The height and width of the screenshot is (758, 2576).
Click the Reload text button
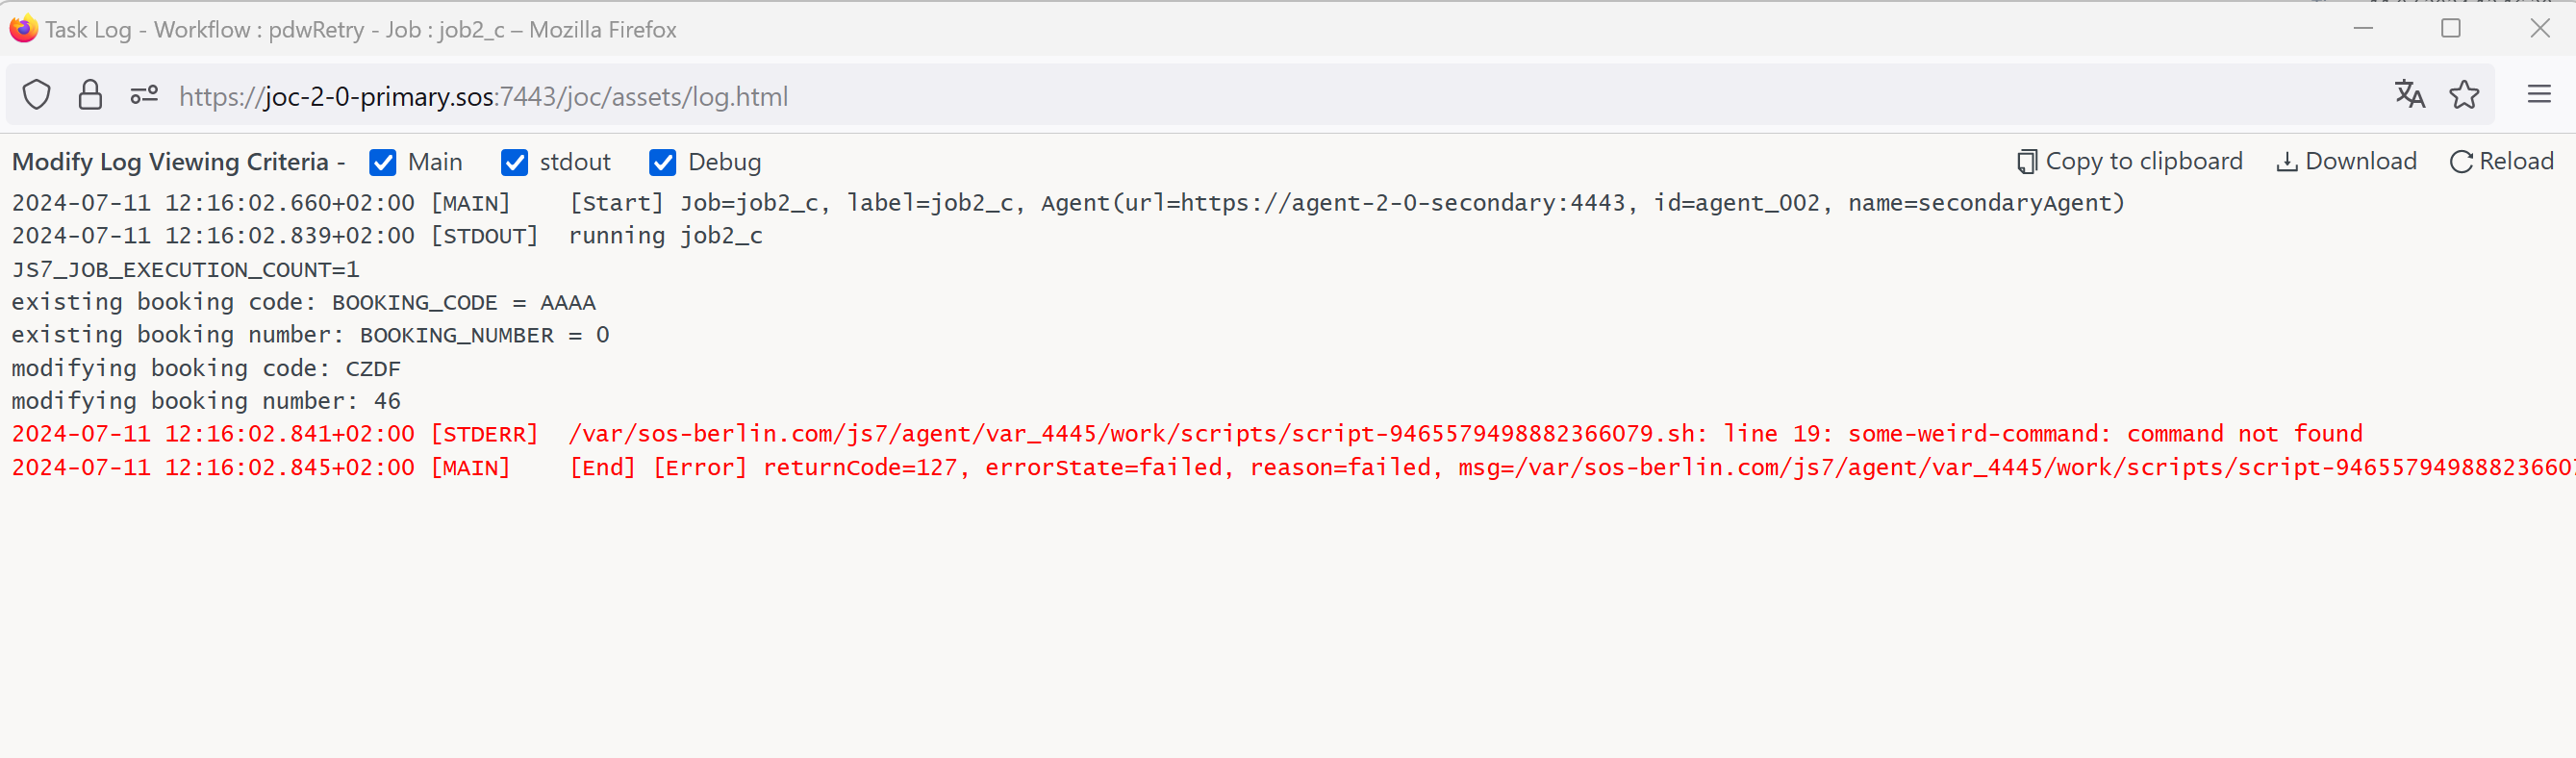tap(2516, 161)
